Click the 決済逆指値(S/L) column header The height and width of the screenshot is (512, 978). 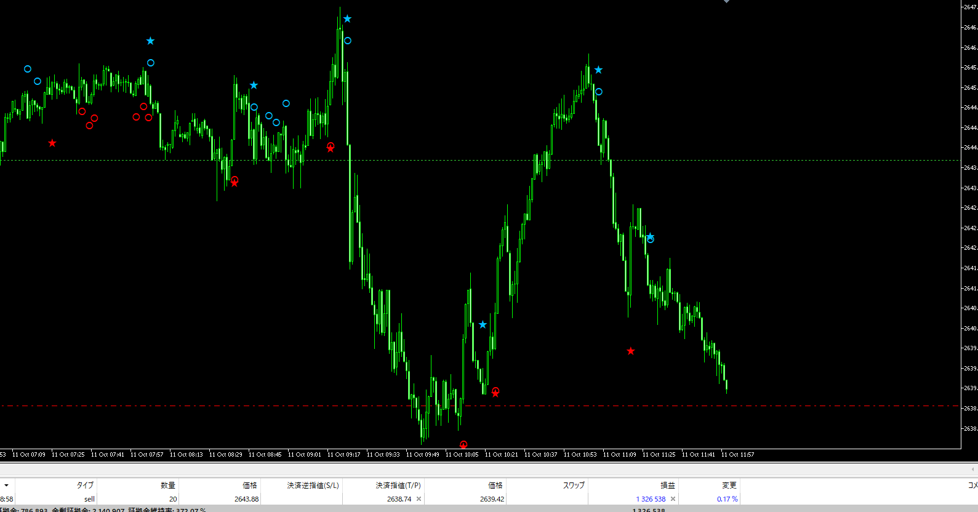point(313,486)
